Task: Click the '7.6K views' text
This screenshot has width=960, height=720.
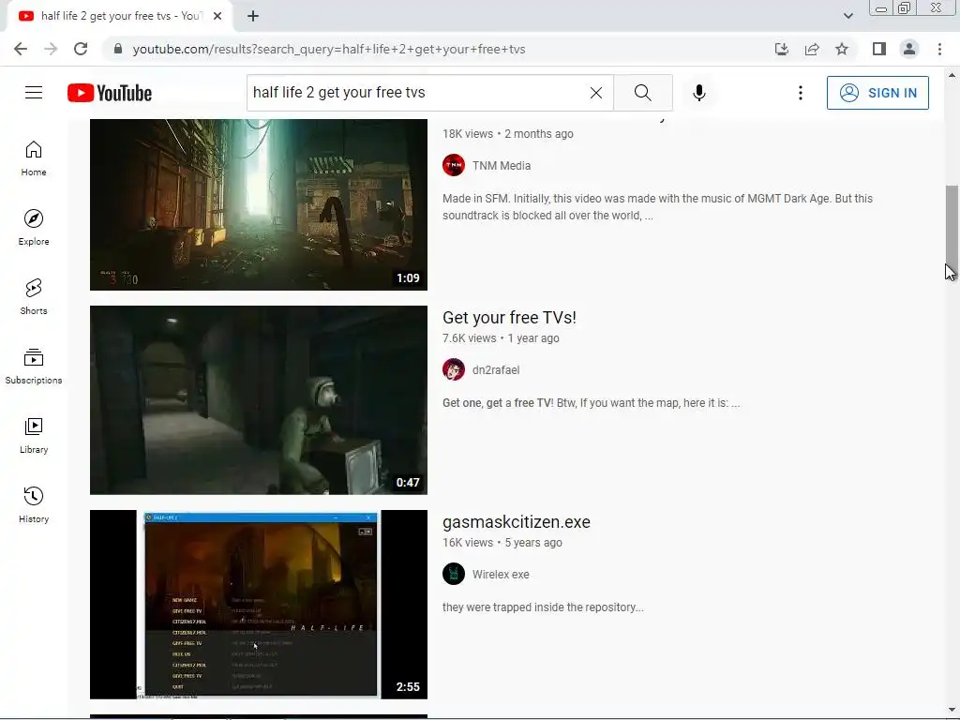Action: pyautogui.click(x=469, y=337)
